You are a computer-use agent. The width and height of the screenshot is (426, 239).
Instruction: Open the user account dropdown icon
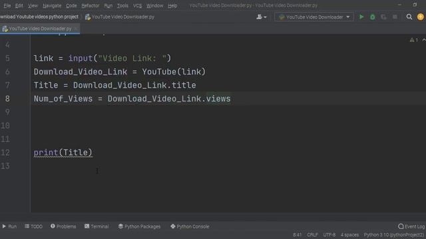tap(261, 17)
